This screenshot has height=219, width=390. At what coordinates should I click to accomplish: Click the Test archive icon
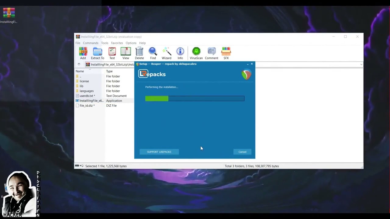coord(112,51)
